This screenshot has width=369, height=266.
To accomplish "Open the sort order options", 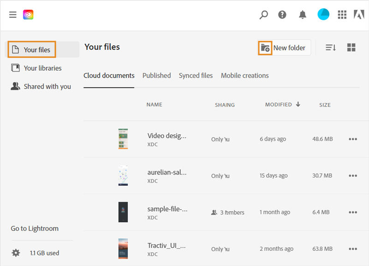I will click(x=331, y=48).
